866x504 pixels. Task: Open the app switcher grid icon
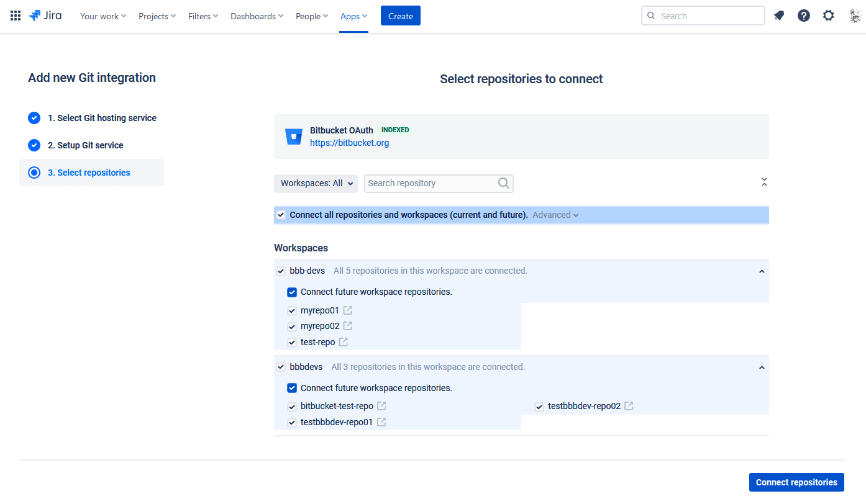click(16, 16)
